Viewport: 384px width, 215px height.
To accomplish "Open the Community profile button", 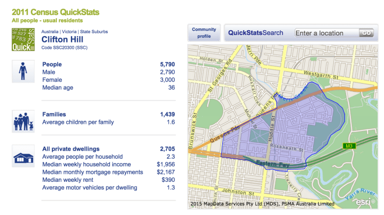I will tap(204, 33).
